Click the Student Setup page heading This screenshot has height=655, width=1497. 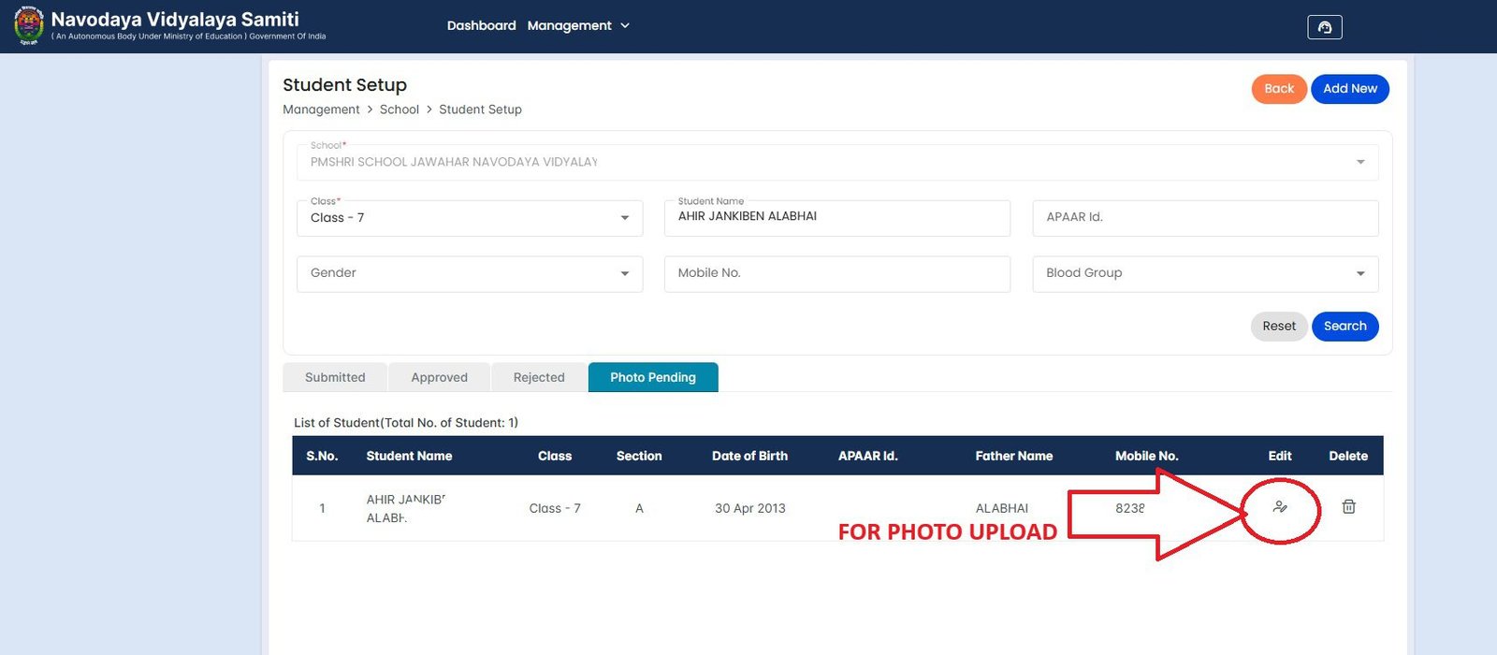tap(344, 85)
